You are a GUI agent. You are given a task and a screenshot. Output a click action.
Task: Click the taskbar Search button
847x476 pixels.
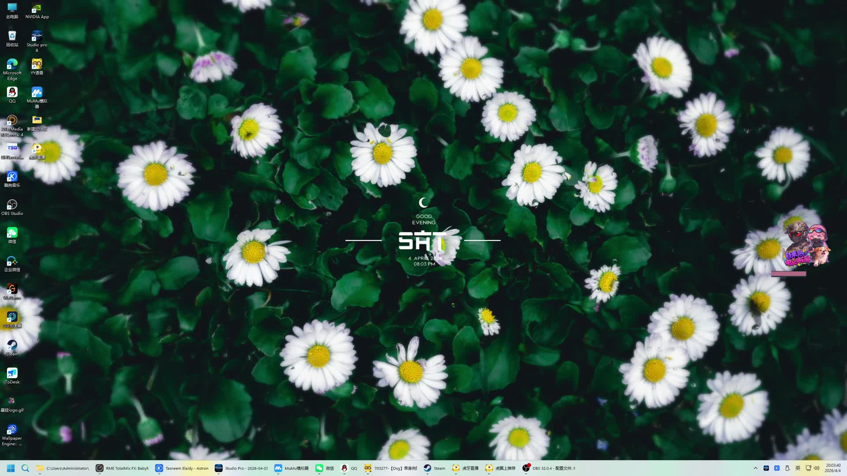[x=25, y=468]
